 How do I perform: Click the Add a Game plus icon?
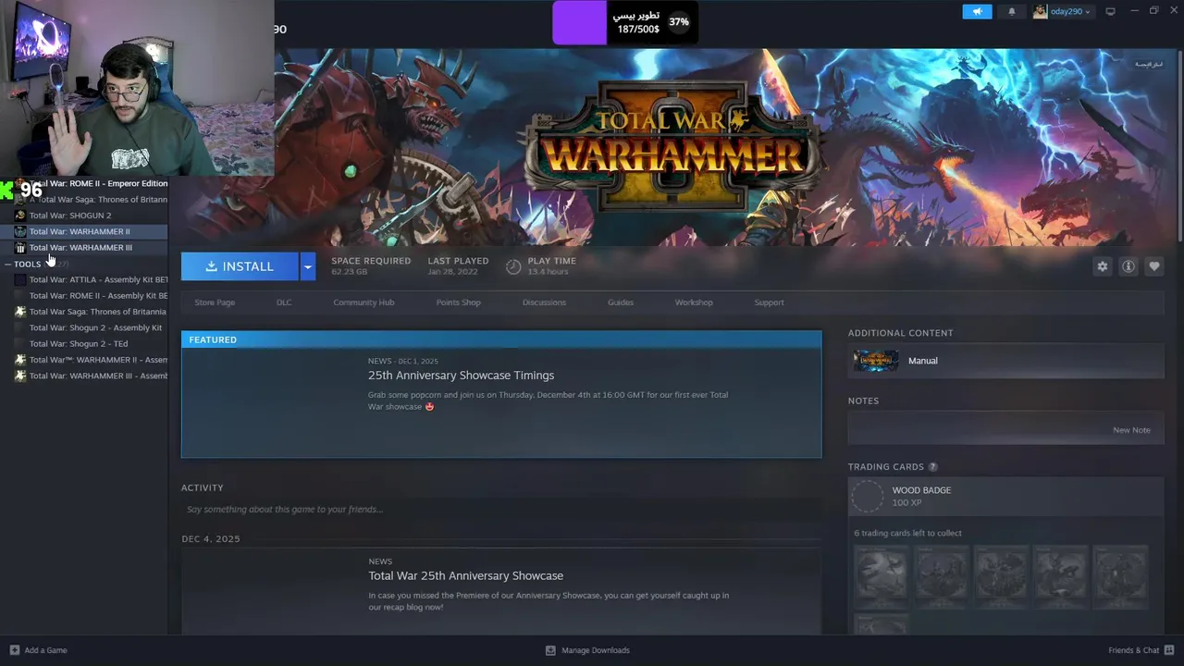(x=14, y=650)
